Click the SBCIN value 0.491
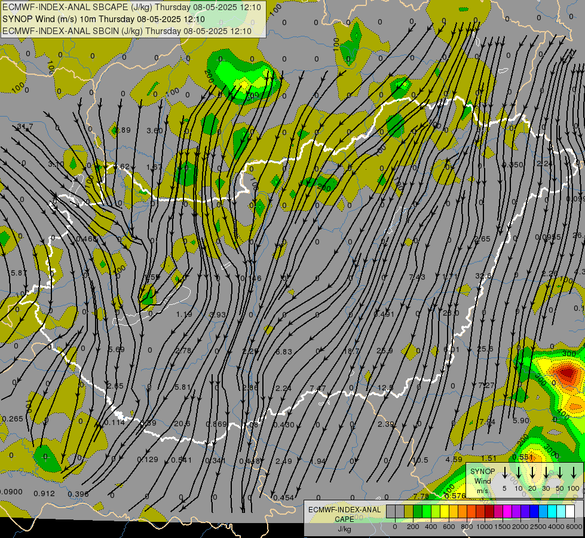This screenshot has height=538, width=585. [x=384, y=314]
